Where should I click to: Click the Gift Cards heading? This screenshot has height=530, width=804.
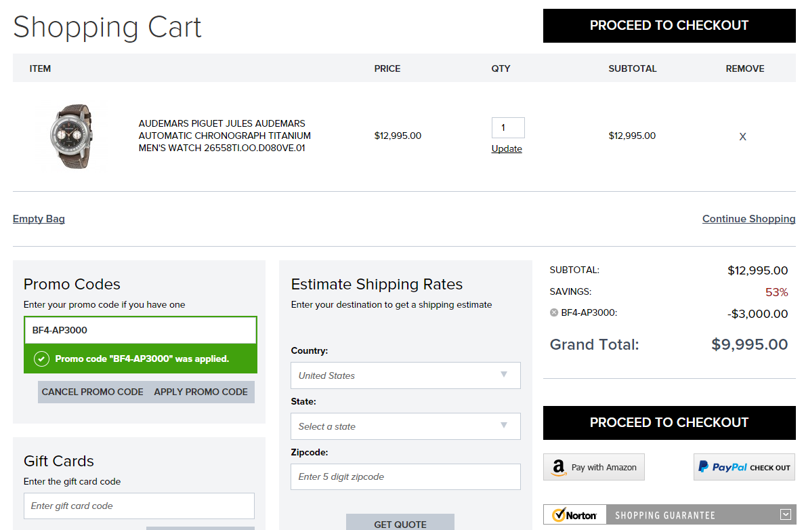[59, 462]
